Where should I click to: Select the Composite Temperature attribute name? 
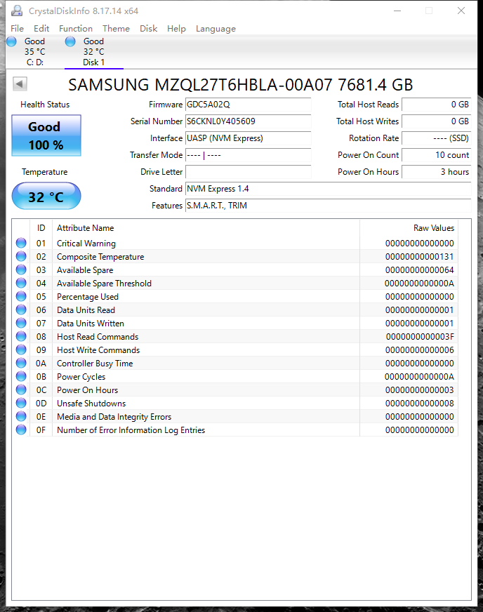click(x=100, y=257)
